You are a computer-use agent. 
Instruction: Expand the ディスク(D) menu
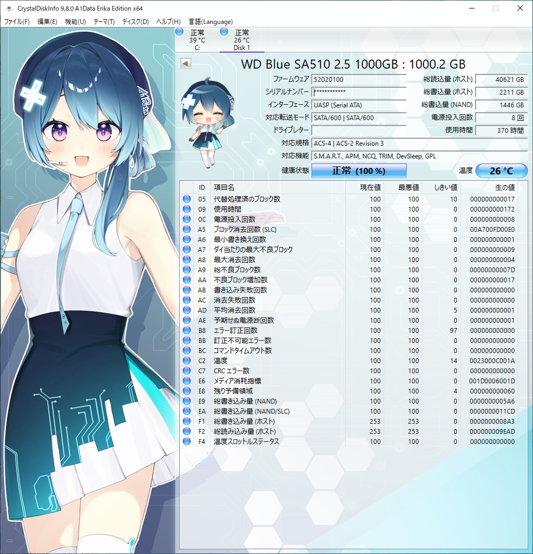pos(135,22)
